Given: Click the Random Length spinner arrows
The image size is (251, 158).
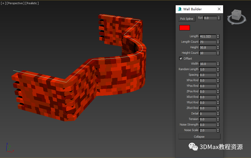Looking at the screenshot, I should pos(218,69).
